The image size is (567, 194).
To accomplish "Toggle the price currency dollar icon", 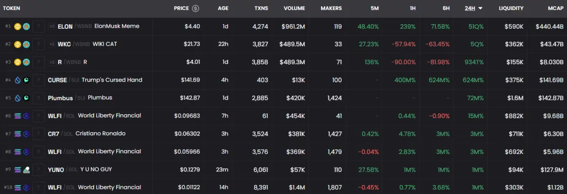I will [x=195, y=8].
